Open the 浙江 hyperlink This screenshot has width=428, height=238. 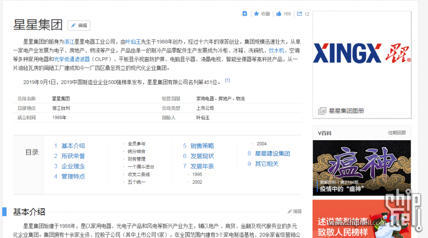pyautogui.click(x=69, y=42)
